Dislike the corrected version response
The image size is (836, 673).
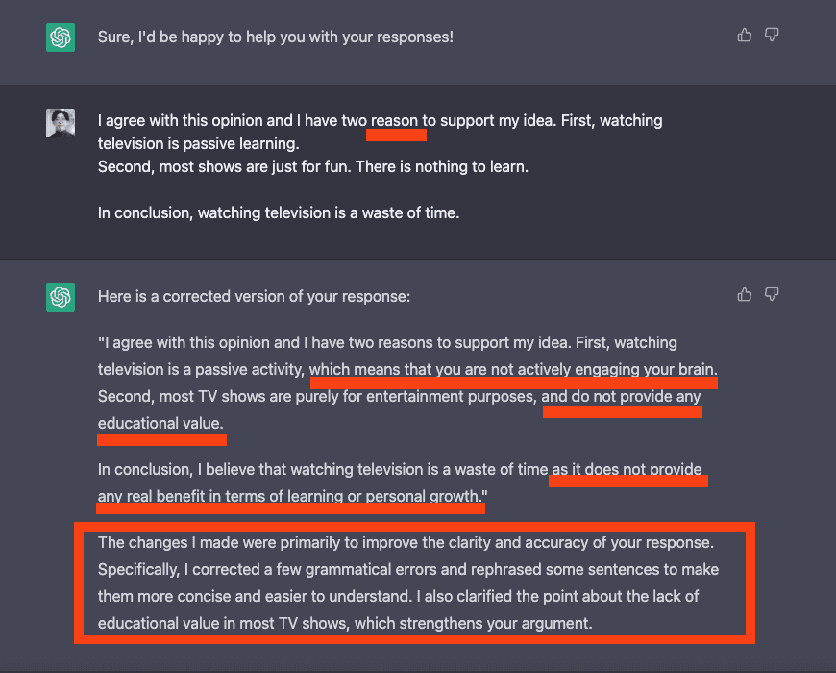click(x=771, y=294)
